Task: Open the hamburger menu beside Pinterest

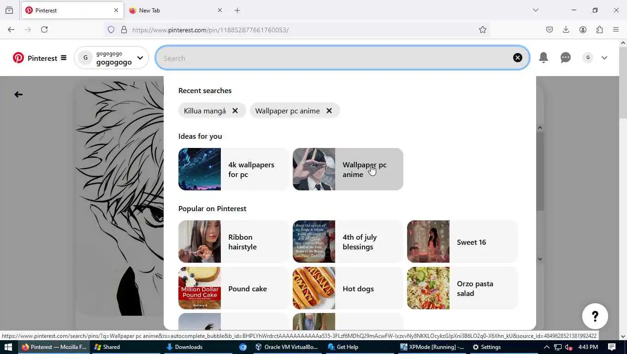Action: [64, 58]
